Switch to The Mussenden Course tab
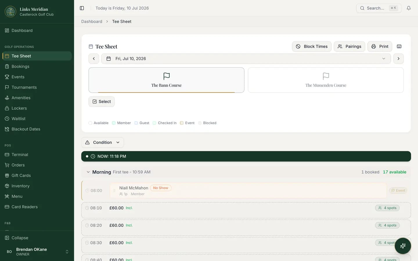 [x=326, y=80]
